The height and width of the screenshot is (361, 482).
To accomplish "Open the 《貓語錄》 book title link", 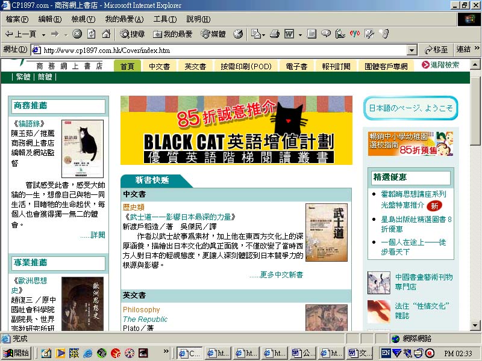I will click(29, 124).
